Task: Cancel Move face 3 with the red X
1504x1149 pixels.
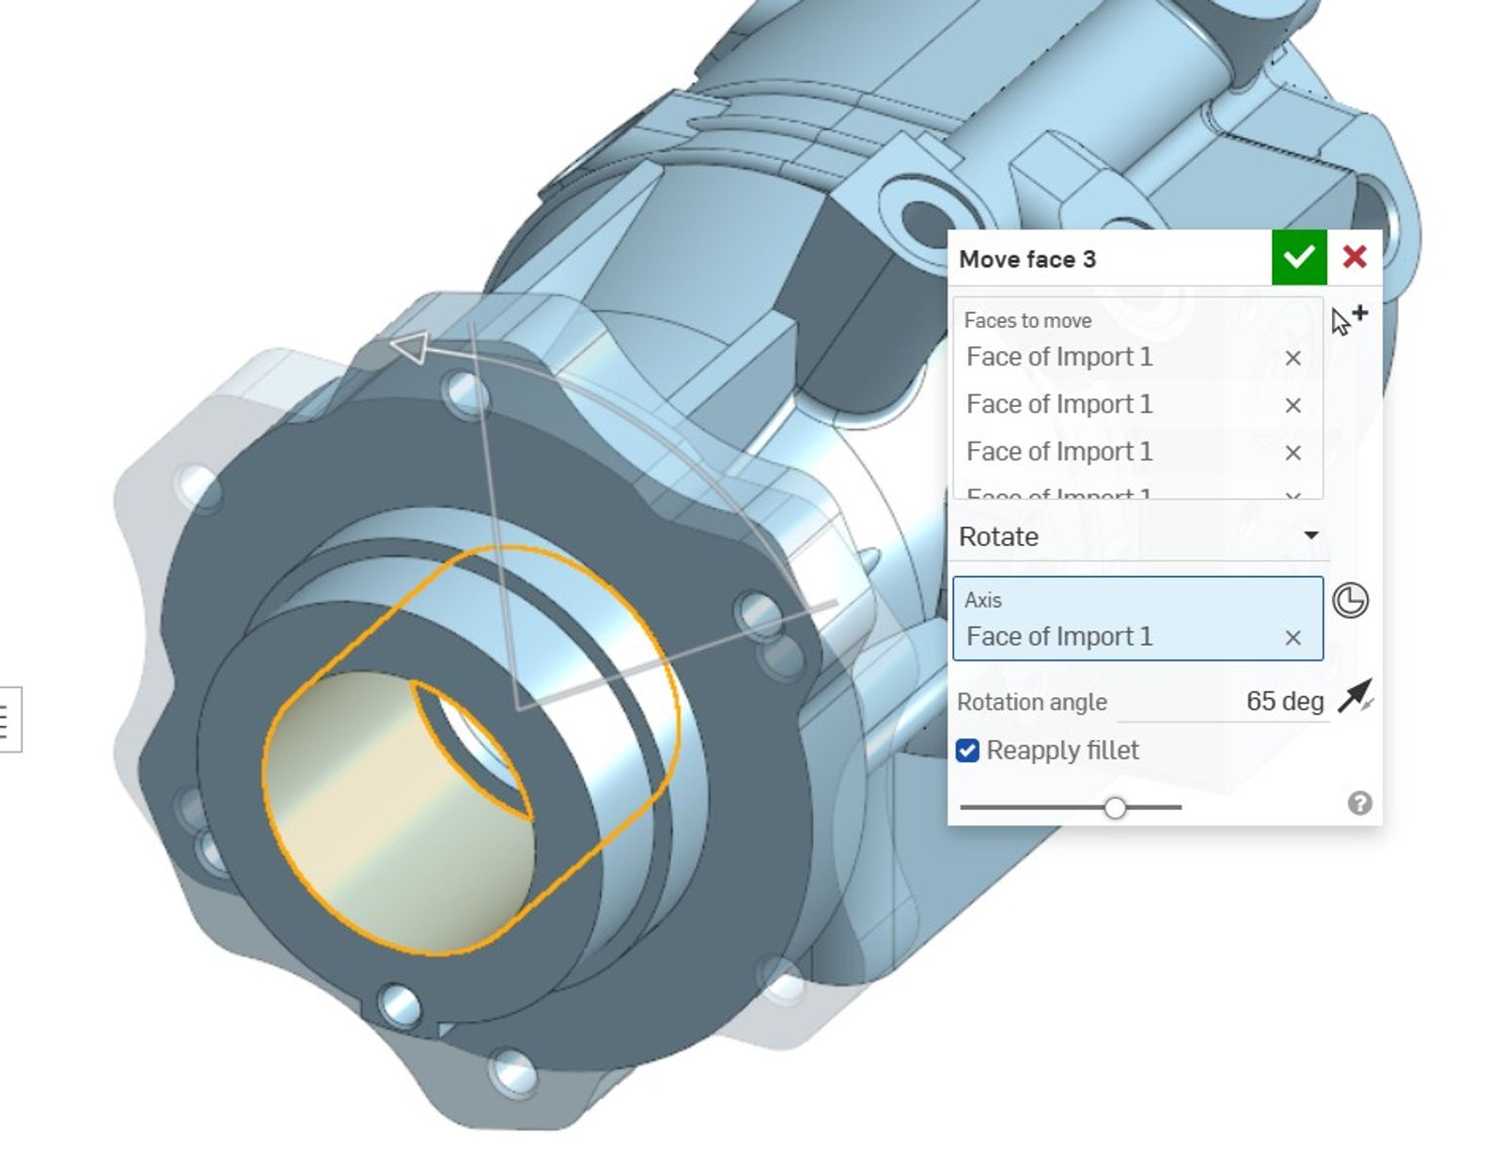Action: pyautogui.click(x=1354, y=257)
